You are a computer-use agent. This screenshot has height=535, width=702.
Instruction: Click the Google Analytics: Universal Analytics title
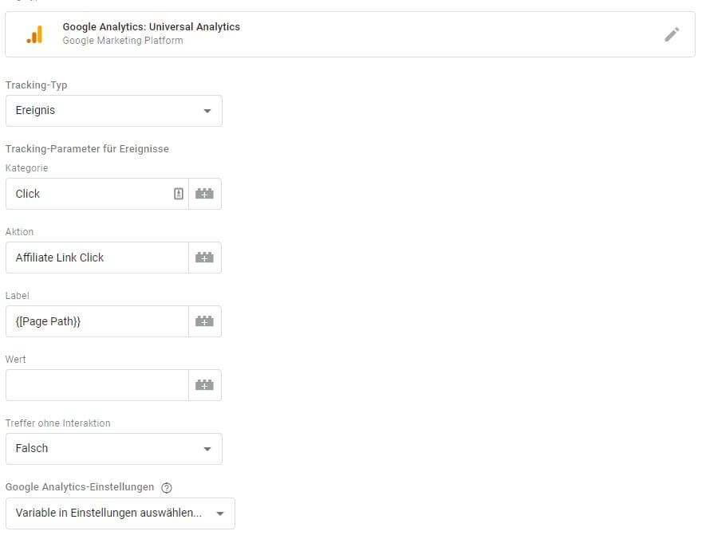pos(151,27)
